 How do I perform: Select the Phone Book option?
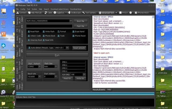[49, 36]
